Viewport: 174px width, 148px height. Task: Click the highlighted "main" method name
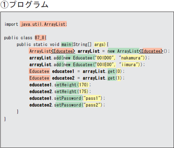point(66,44)
